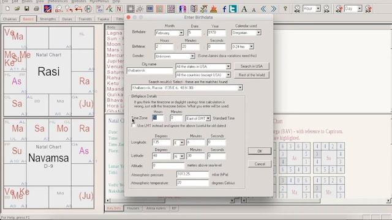Open the All the countries except USA dropdown
The width and height of the screenshot is (392, 220).
click(x=228, y=75)
